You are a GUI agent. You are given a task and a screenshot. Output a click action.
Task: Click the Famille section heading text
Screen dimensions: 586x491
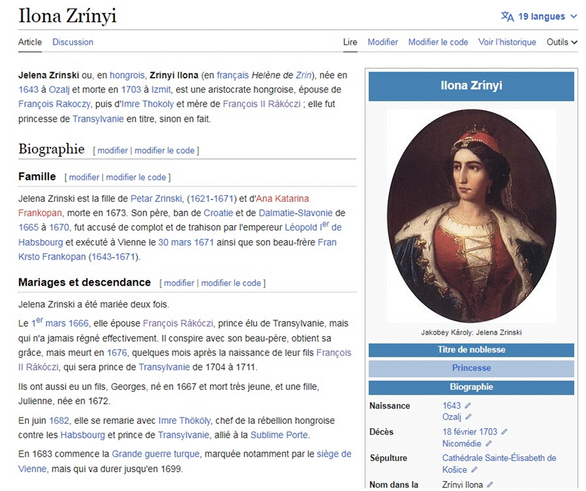[x=37, y=176]
